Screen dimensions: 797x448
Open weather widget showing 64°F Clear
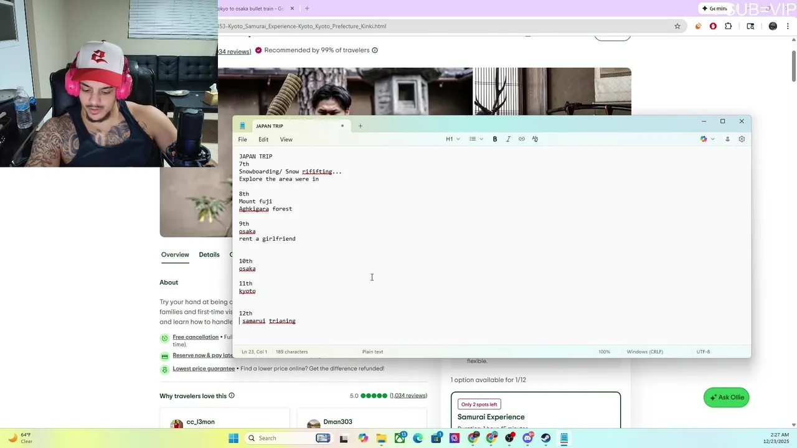pos(20,438)
